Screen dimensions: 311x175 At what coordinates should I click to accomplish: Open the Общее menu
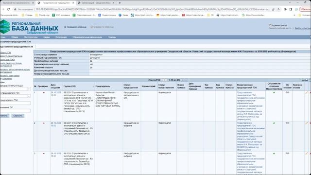coord(15,37)
